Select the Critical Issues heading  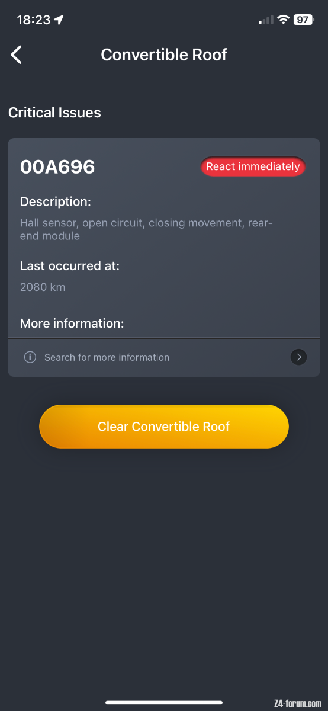54,113
